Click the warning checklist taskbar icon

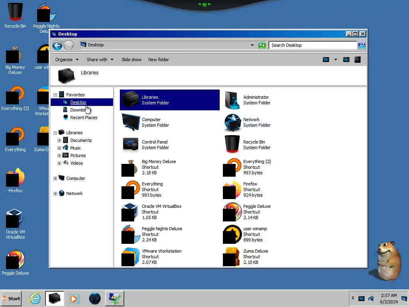click(115, 298)
